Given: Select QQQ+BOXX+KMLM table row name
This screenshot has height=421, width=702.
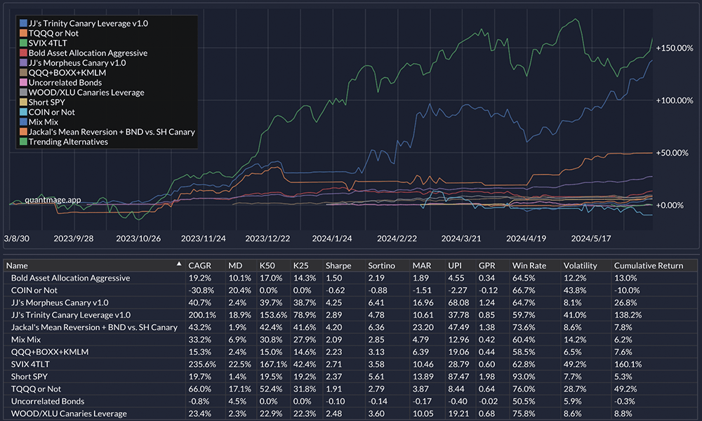Looking at the screenshot, I should (50, 352).
